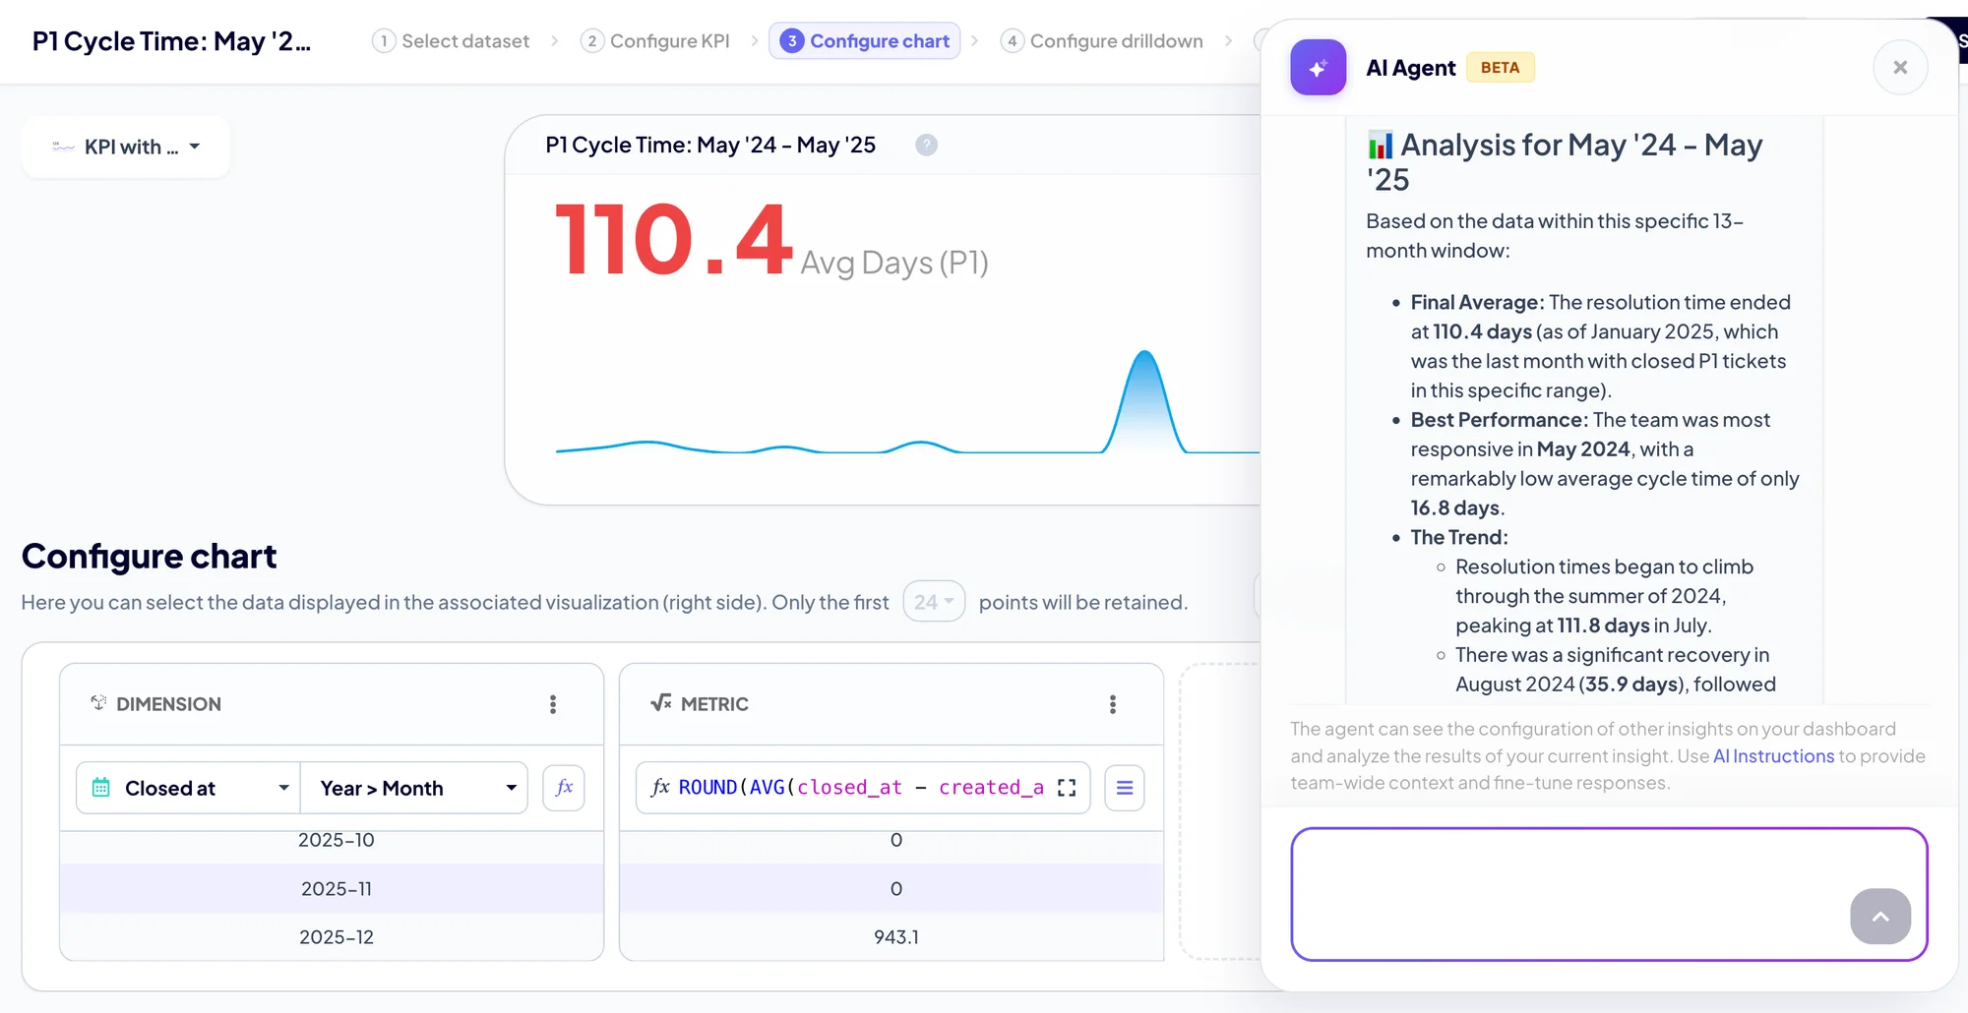This screenshot has width=1968, height=1013.
Task: Click the METRIC header label
Action: pyautogui.click(x=714, y=704)
